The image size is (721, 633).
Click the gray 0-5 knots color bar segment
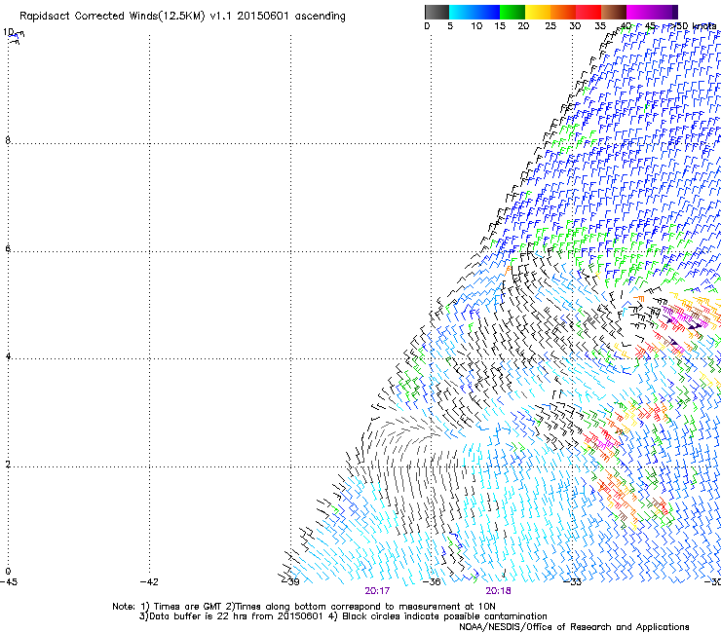pos(436,12)
